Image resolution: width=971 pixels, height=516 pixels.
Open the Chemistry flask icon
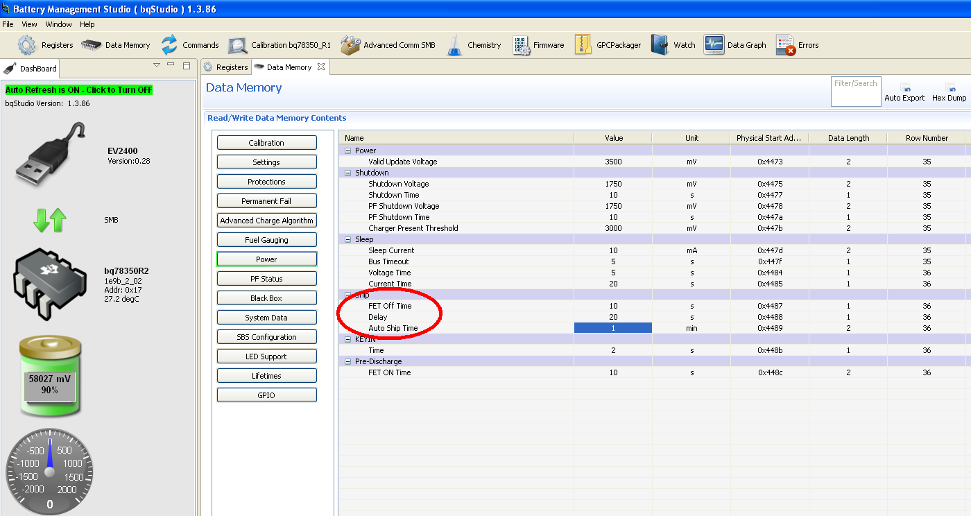click(x=454, y=45)
